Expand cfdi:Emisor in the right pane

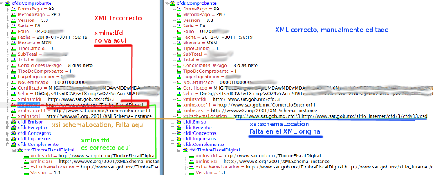[173, 122]
